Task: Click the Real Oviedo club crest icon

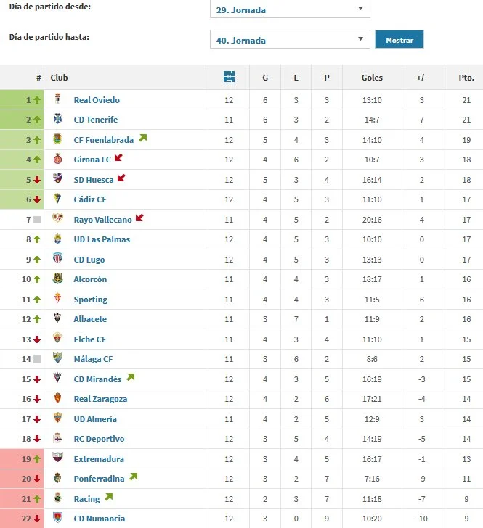Action: [x=58, y=100]
